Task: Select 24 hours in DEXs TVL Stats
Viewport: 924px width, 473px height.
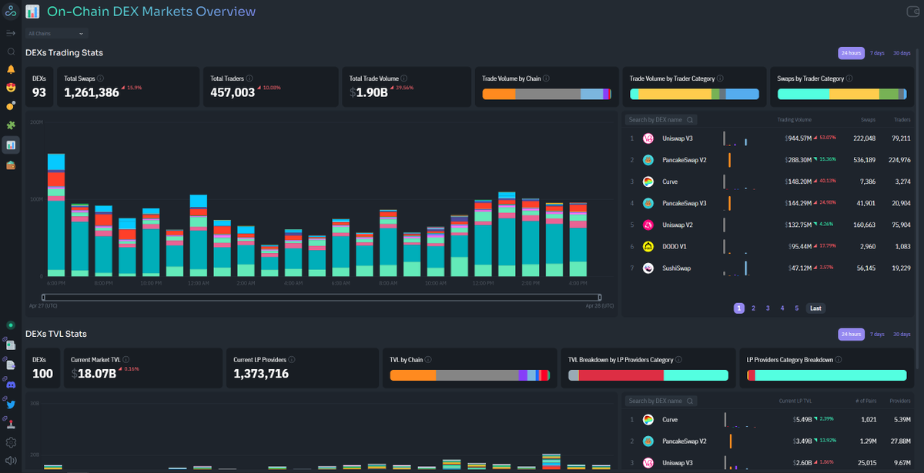Action: (x=851, y=334)
